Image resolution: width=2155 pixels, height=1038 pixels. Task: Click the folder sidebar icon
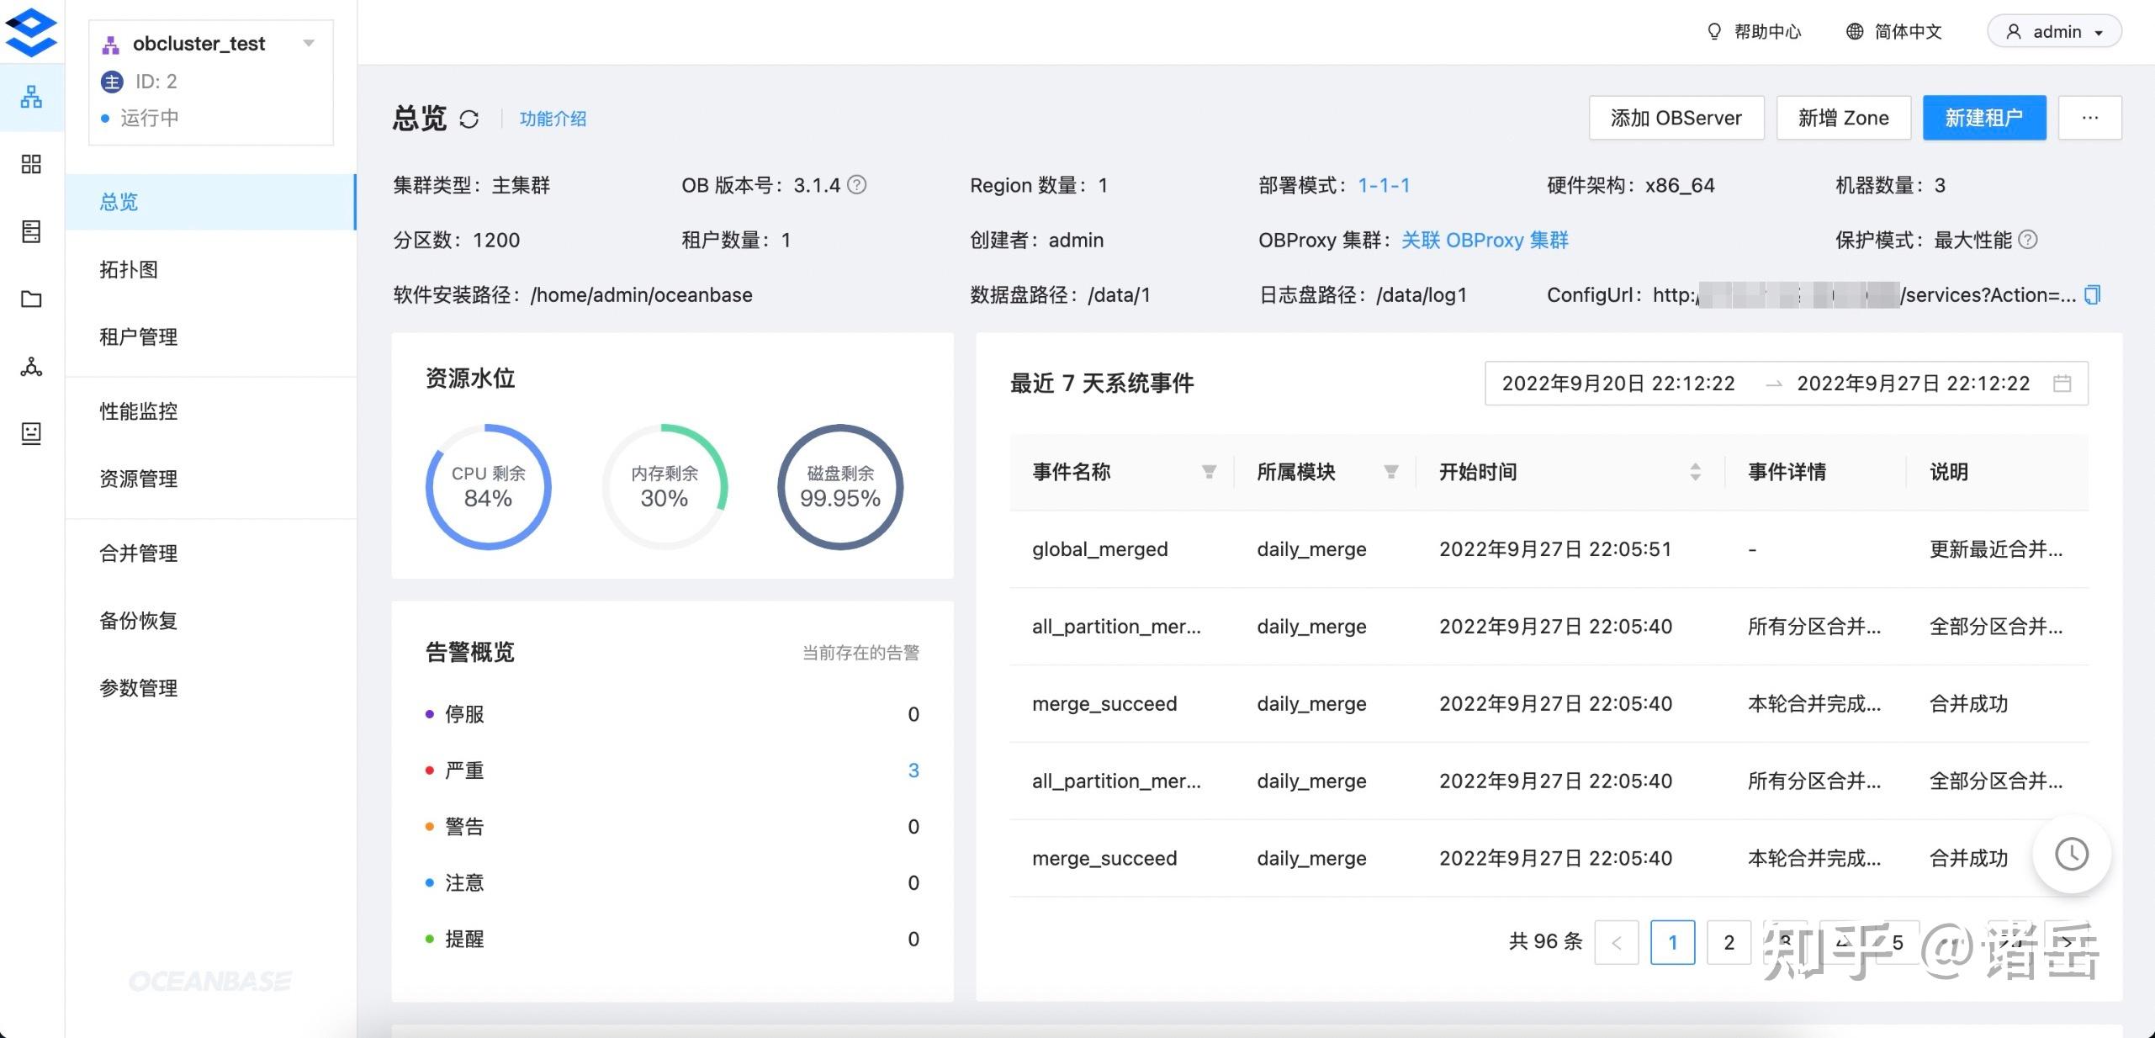30,299
